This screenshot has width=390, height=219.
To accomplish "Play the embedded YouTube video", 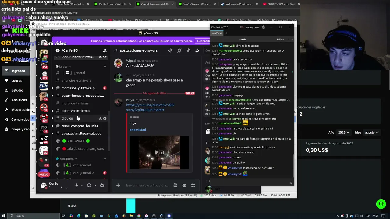I will coord(156,152).
